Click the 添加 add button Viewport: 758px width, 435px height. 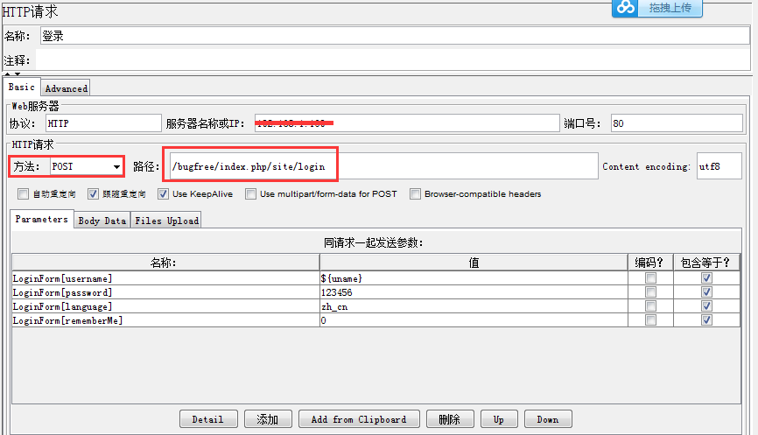268,419
